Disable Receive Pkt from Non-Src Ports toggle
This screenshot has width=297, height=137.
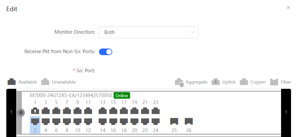pos(106,51)
